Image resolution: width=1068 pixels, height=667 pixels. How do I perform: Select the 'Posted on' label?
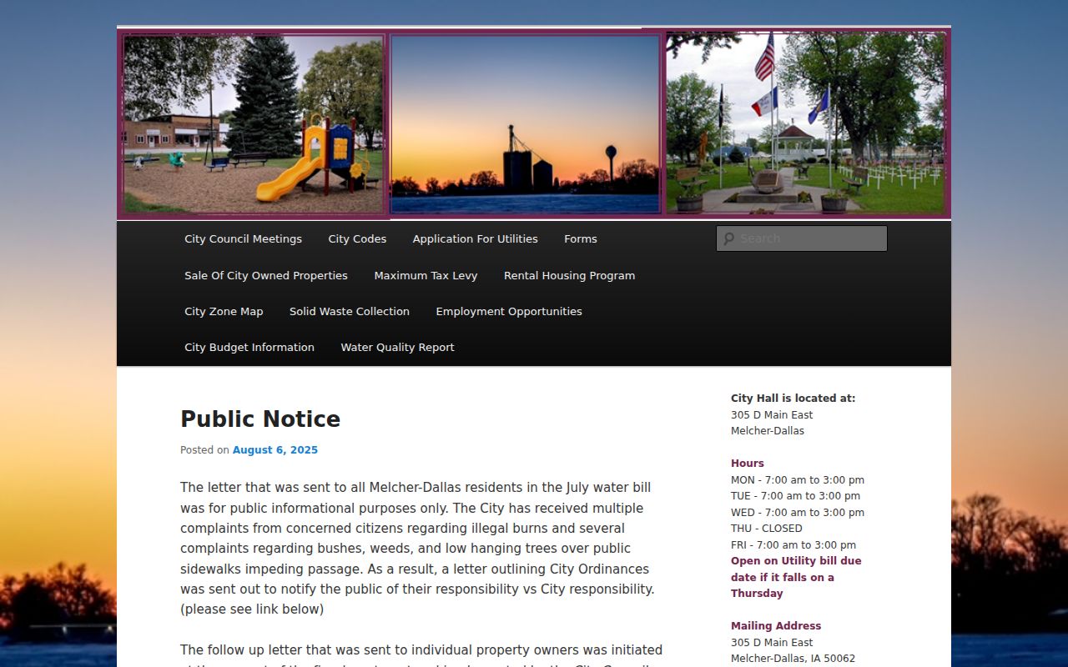tap(204, 450)
